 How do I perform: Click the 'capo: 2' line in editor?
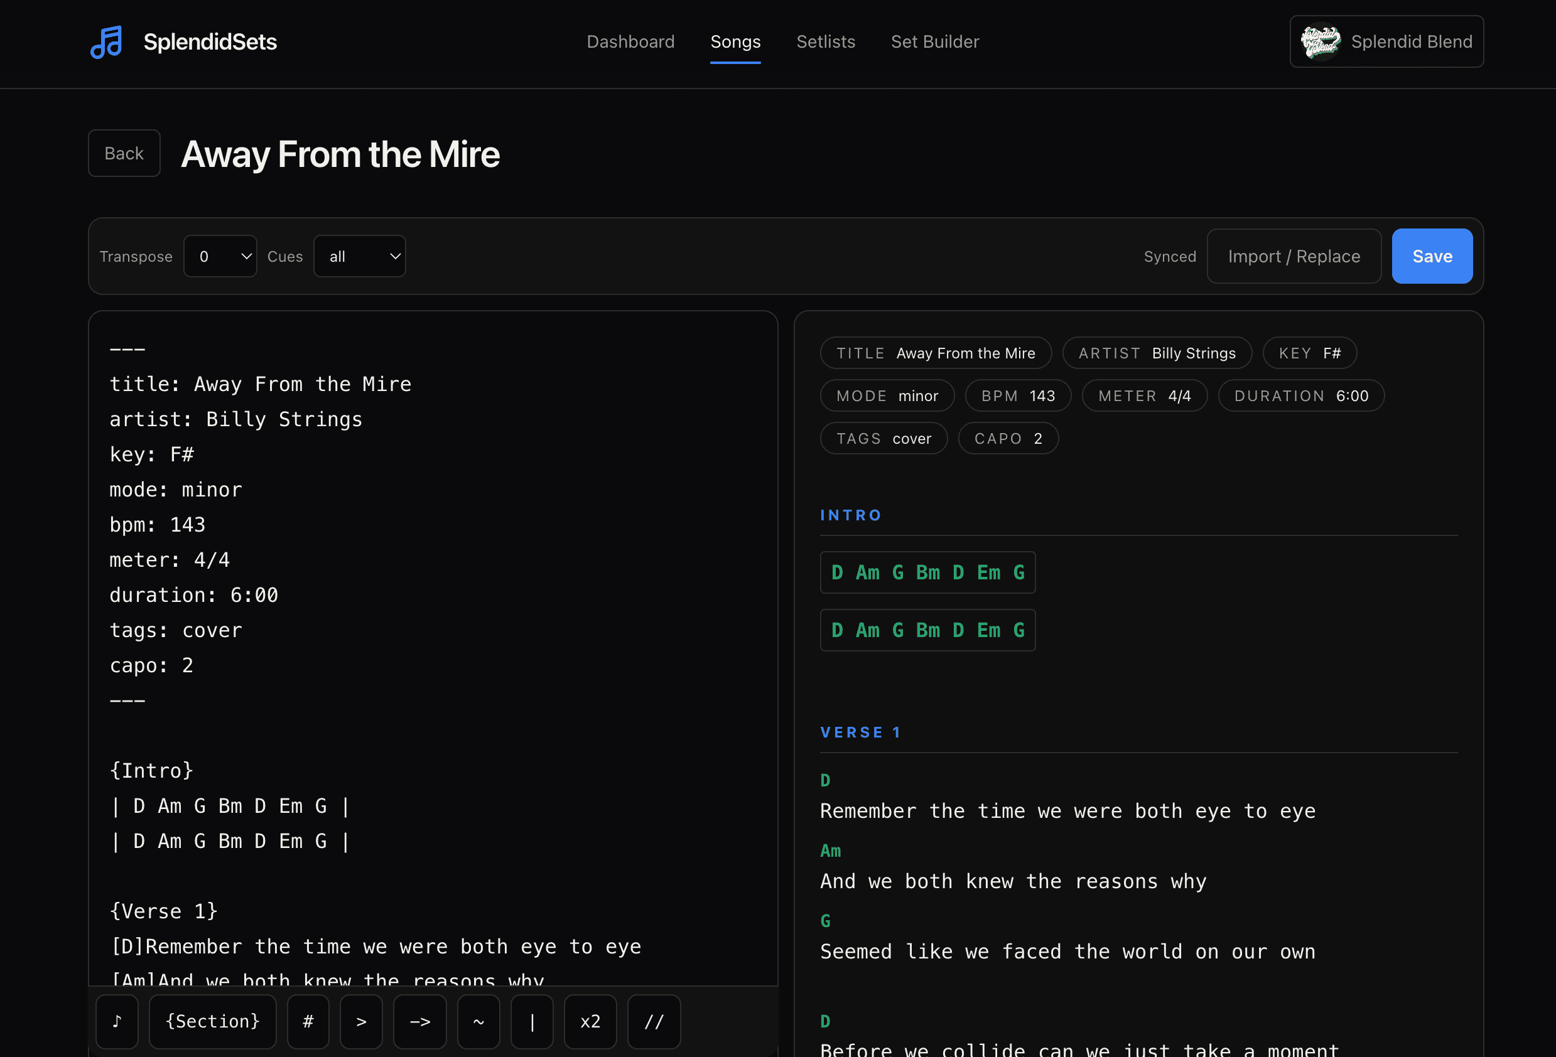pos(151,665)
